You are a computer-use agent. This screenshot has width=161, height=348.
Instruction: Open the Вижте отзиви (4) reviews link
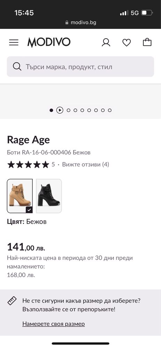click(86, 165)
